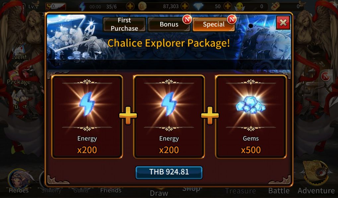Open the Friends menu

111,190
